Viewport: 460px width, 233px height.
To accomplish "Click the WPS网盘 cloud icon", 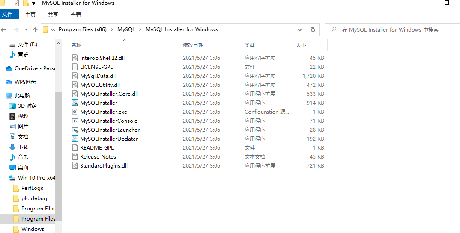I will pos(9,82).
